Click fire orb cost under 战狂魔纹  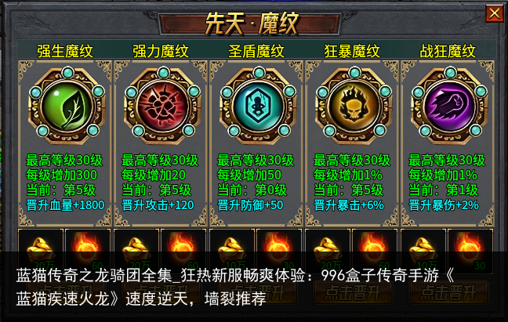click(470, 250)
